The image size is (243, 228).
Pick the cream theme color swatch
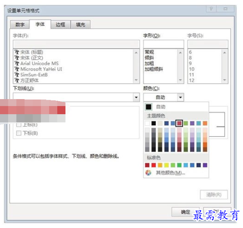[160, 123]
